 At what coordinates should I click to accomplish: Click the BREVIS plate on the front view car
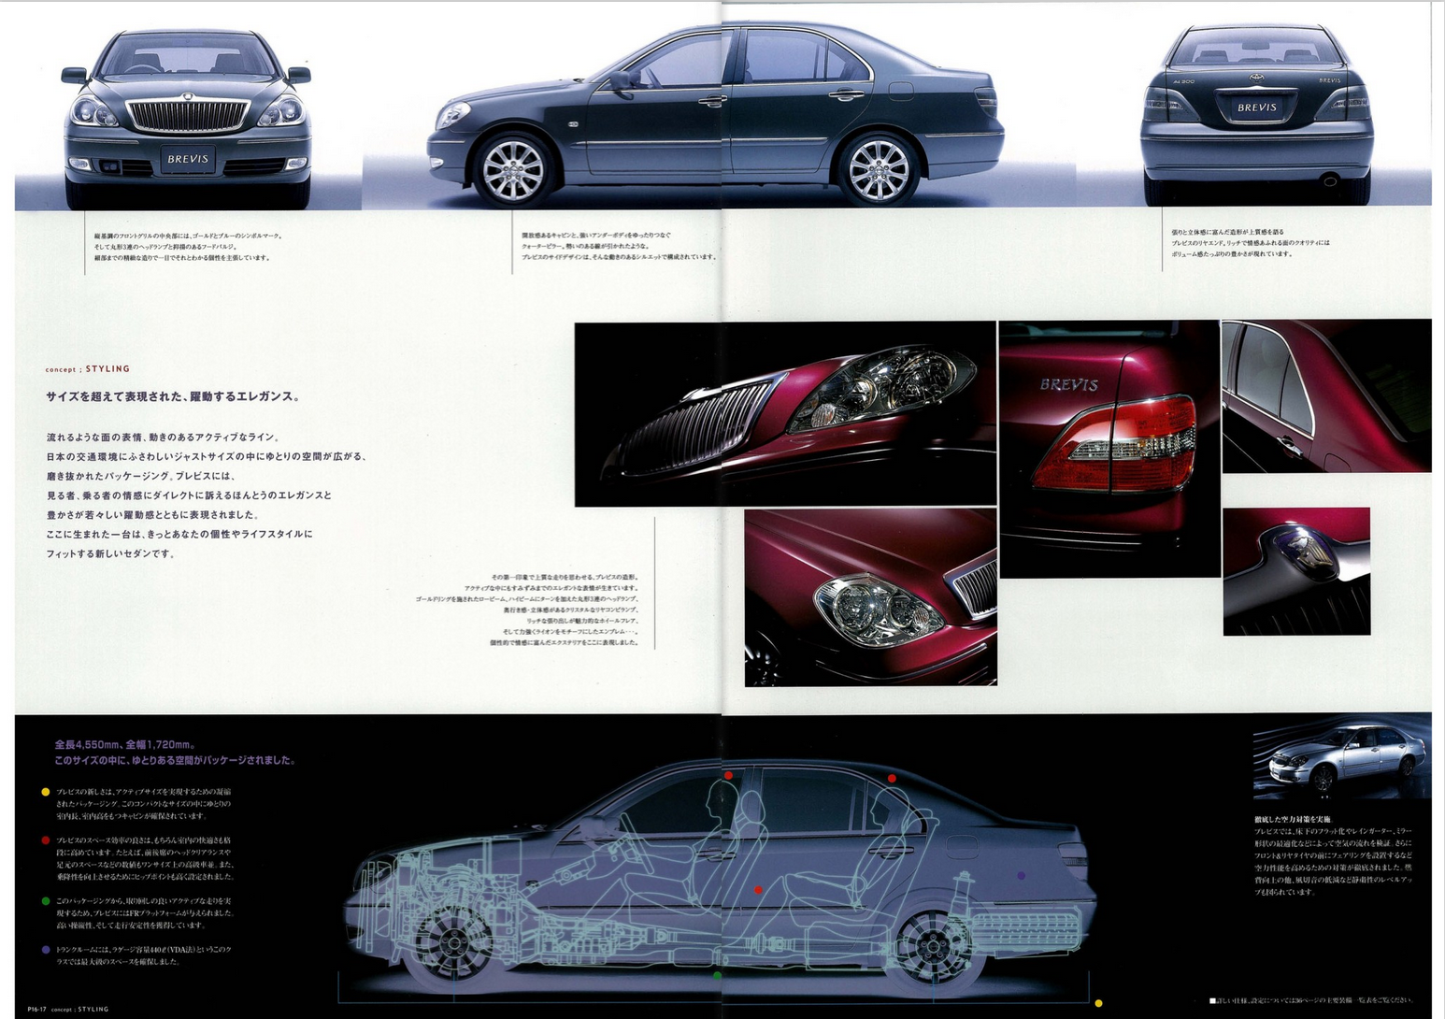188,159
